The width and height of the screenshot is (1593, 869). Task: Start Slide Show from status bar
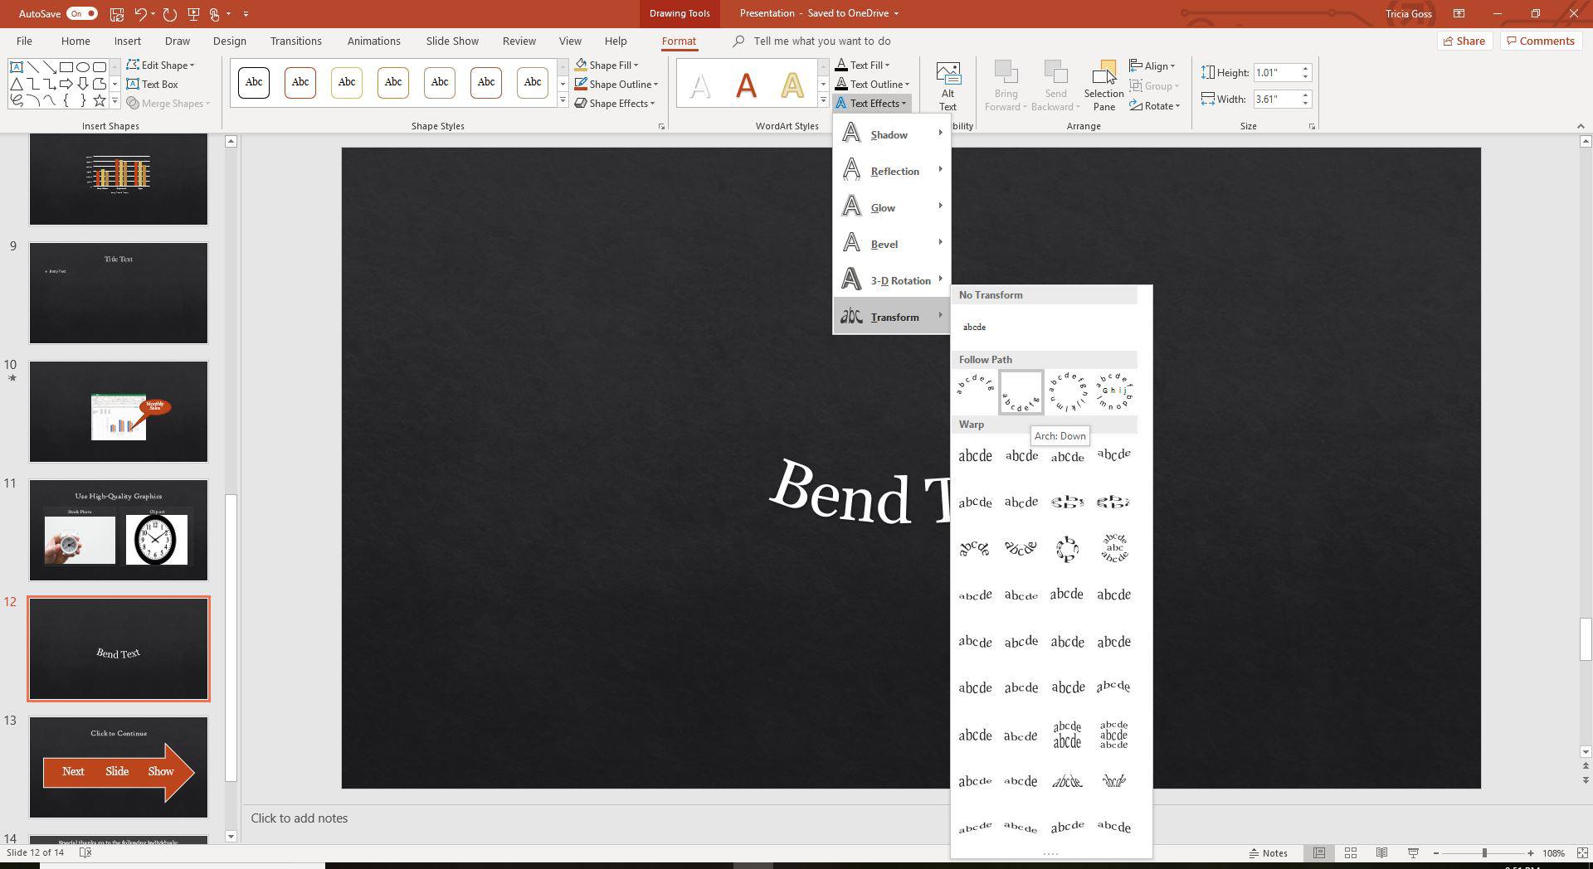pos(1413,853)
